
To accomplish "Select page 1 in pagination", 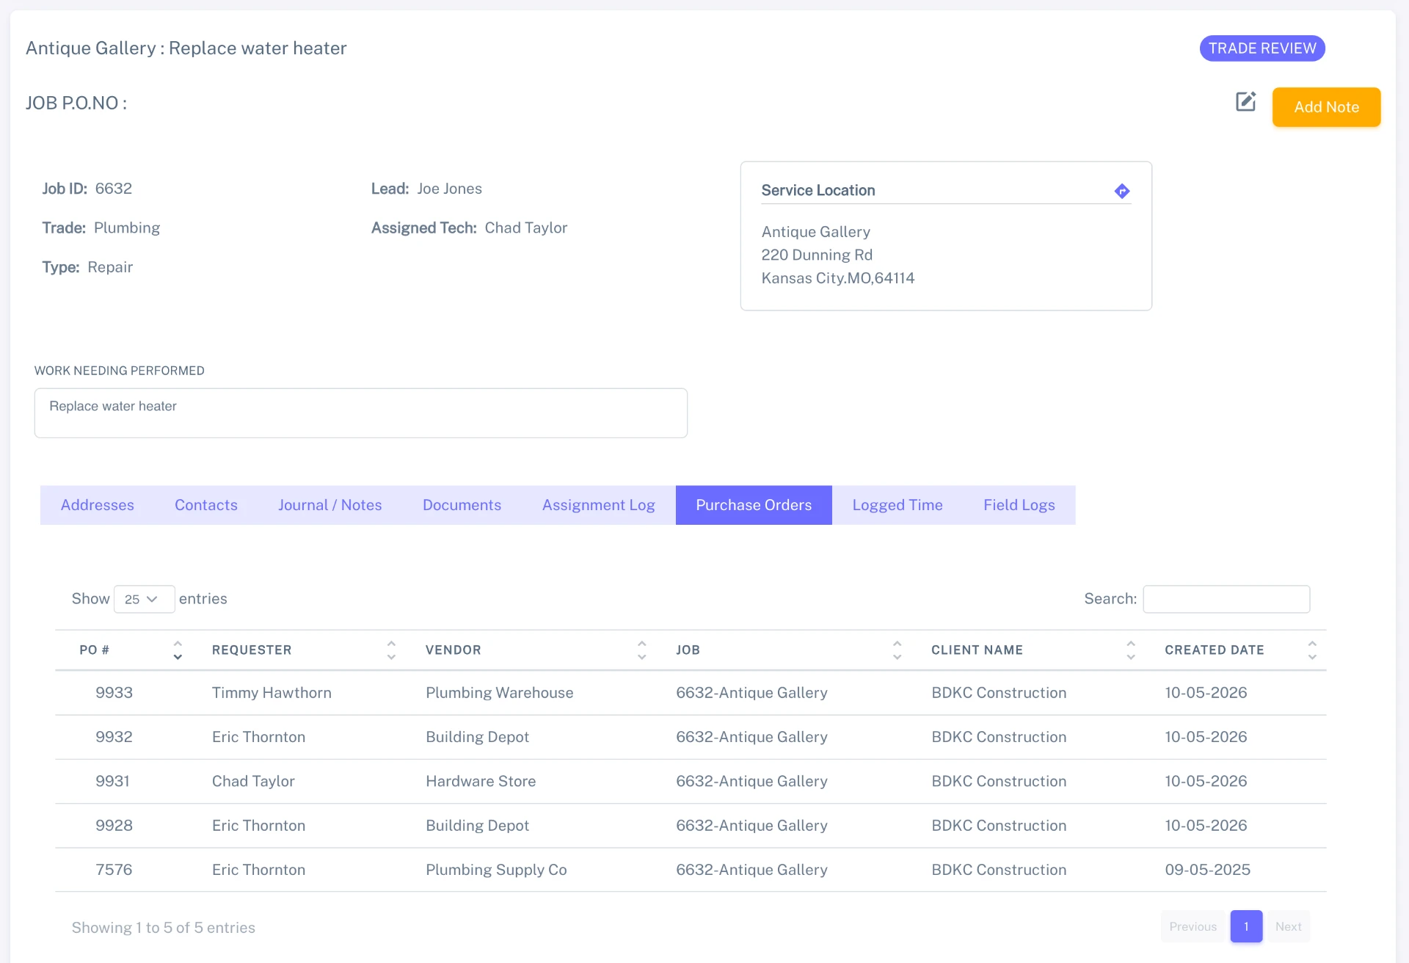I will point(1246,926).
